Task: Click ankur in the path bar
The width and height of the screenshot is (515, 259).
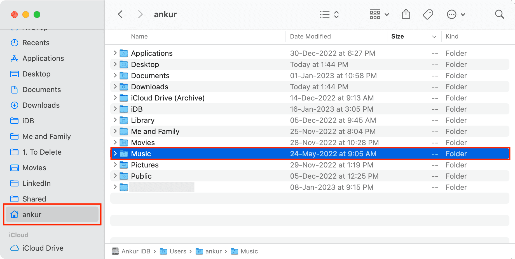Action: pos(209,251)
